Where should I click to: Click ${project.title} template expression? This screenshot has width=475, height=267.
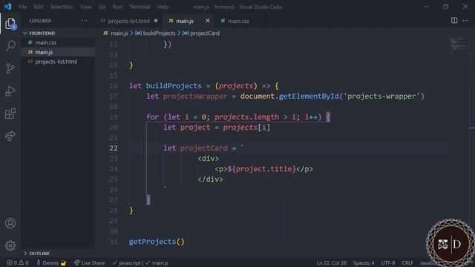(261, 168)
